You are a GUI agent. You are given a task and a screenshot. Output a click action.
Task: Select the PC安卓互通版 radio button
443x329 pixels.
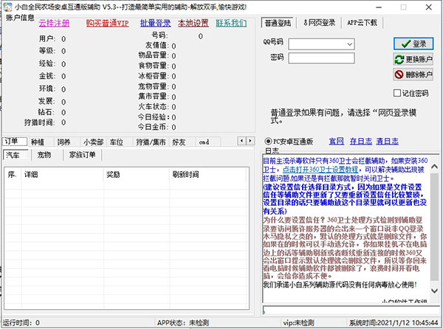(x=268, y=141)
